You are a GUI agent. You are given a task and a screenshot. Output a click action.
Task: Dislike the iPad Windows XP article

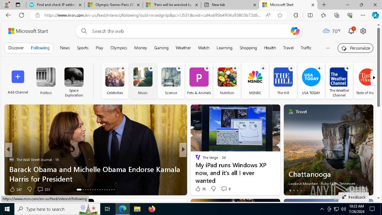213,189
